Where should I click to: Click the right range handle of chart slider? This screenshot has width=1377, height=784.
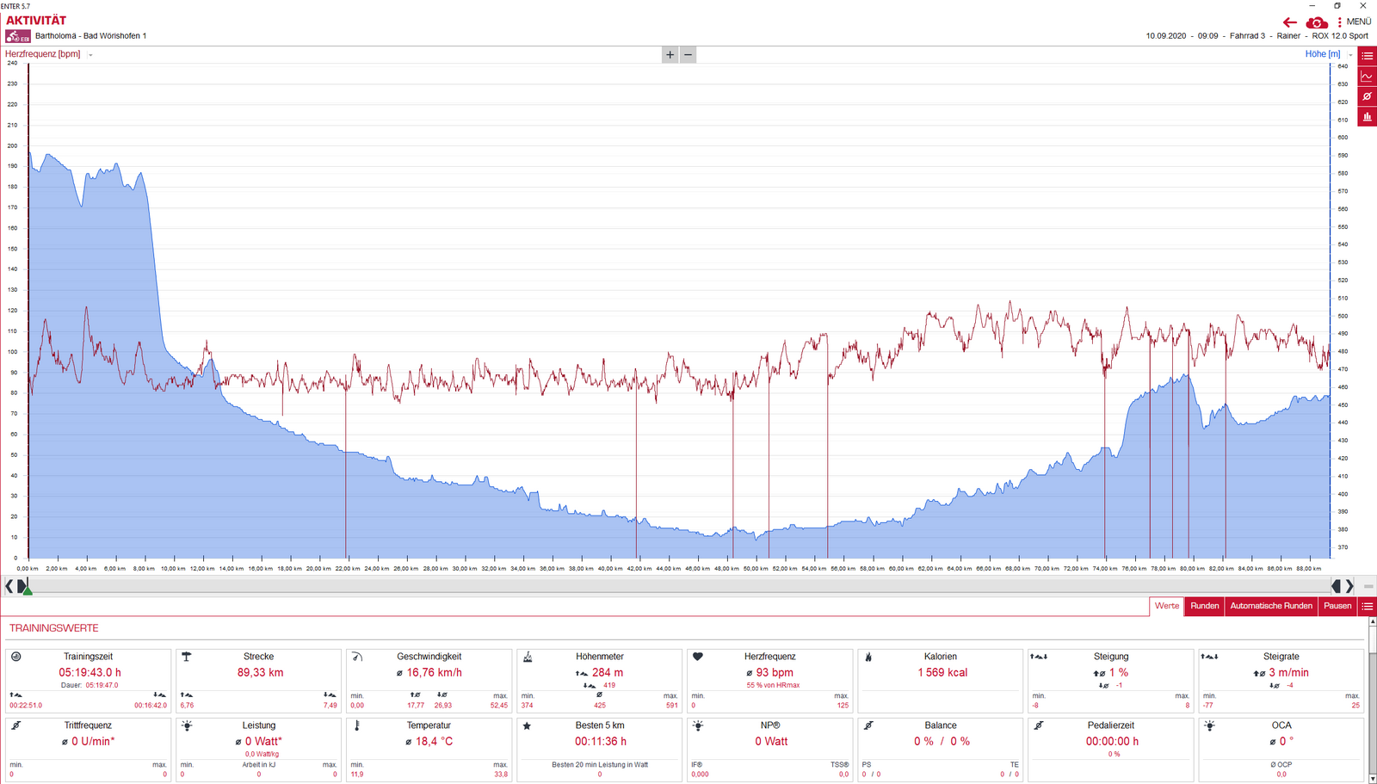point(1336,586)
